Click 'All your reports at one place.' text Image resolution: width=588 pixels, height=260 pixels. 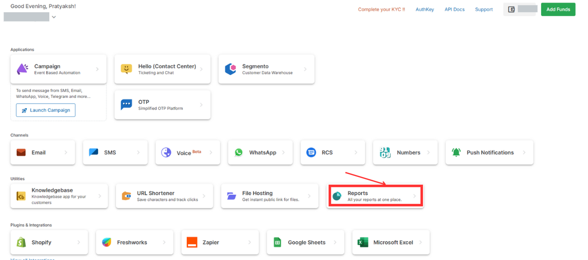pos(375,200)
